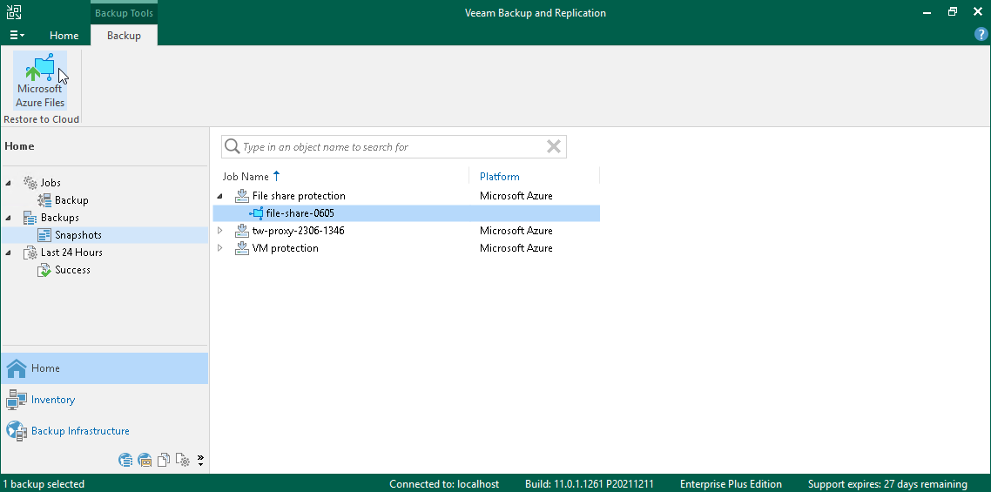Click the Files shortcut icon in strip
This screenshot has height=492, width=991.
point(164,460)
